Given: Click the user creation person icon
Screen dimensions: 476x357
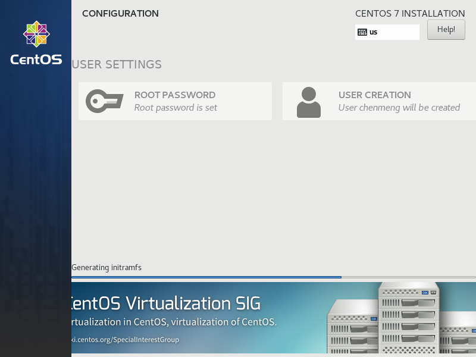Looking at the screenshot, I should point(308,102).
